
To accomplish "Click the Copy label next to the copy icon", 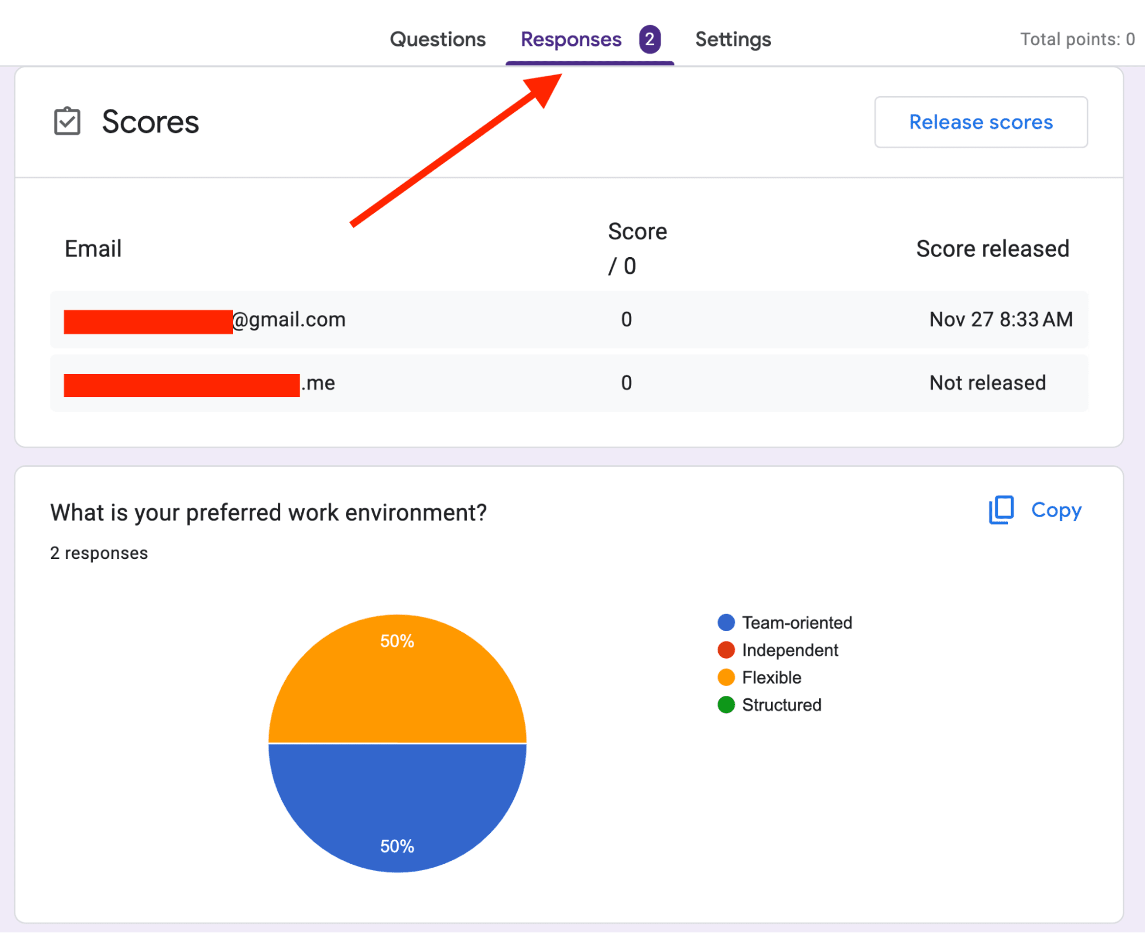I will coord(1056,510).
